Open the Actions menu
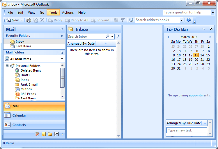 68,13
